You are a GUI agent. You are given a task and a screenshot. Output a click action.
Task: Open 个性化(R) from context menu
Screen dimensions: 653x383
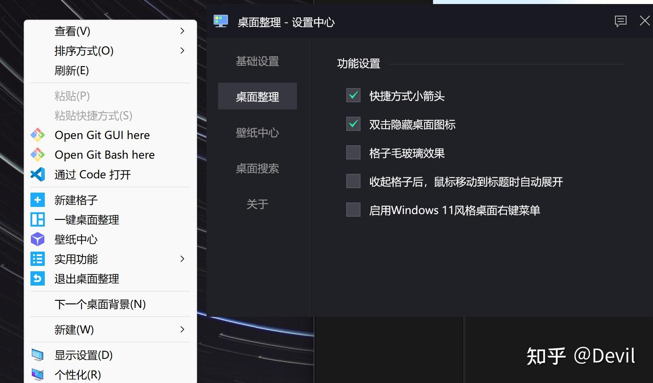[x=110, y=375]
